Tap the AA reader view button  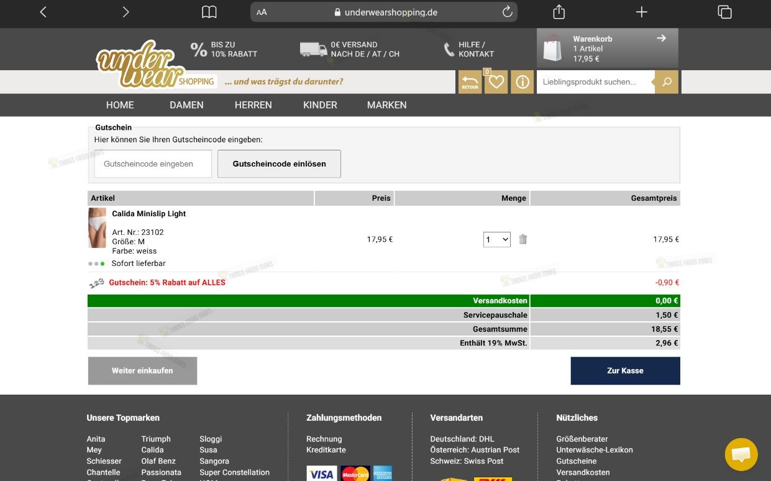(262, 12)
